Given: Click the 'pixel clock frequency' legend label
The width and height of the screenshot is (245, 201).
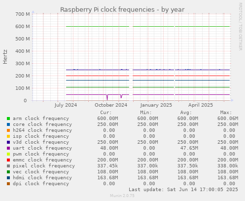Looking at the screenshot, I should [x=44, y=166].
